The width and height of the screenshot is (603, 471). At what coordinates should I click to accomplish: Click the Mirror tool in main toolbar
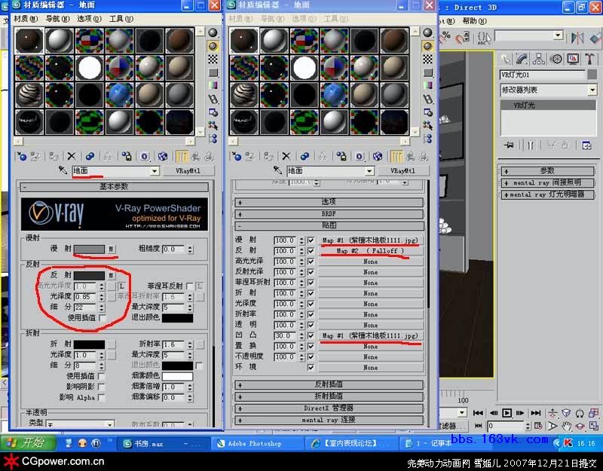point(577,38)
